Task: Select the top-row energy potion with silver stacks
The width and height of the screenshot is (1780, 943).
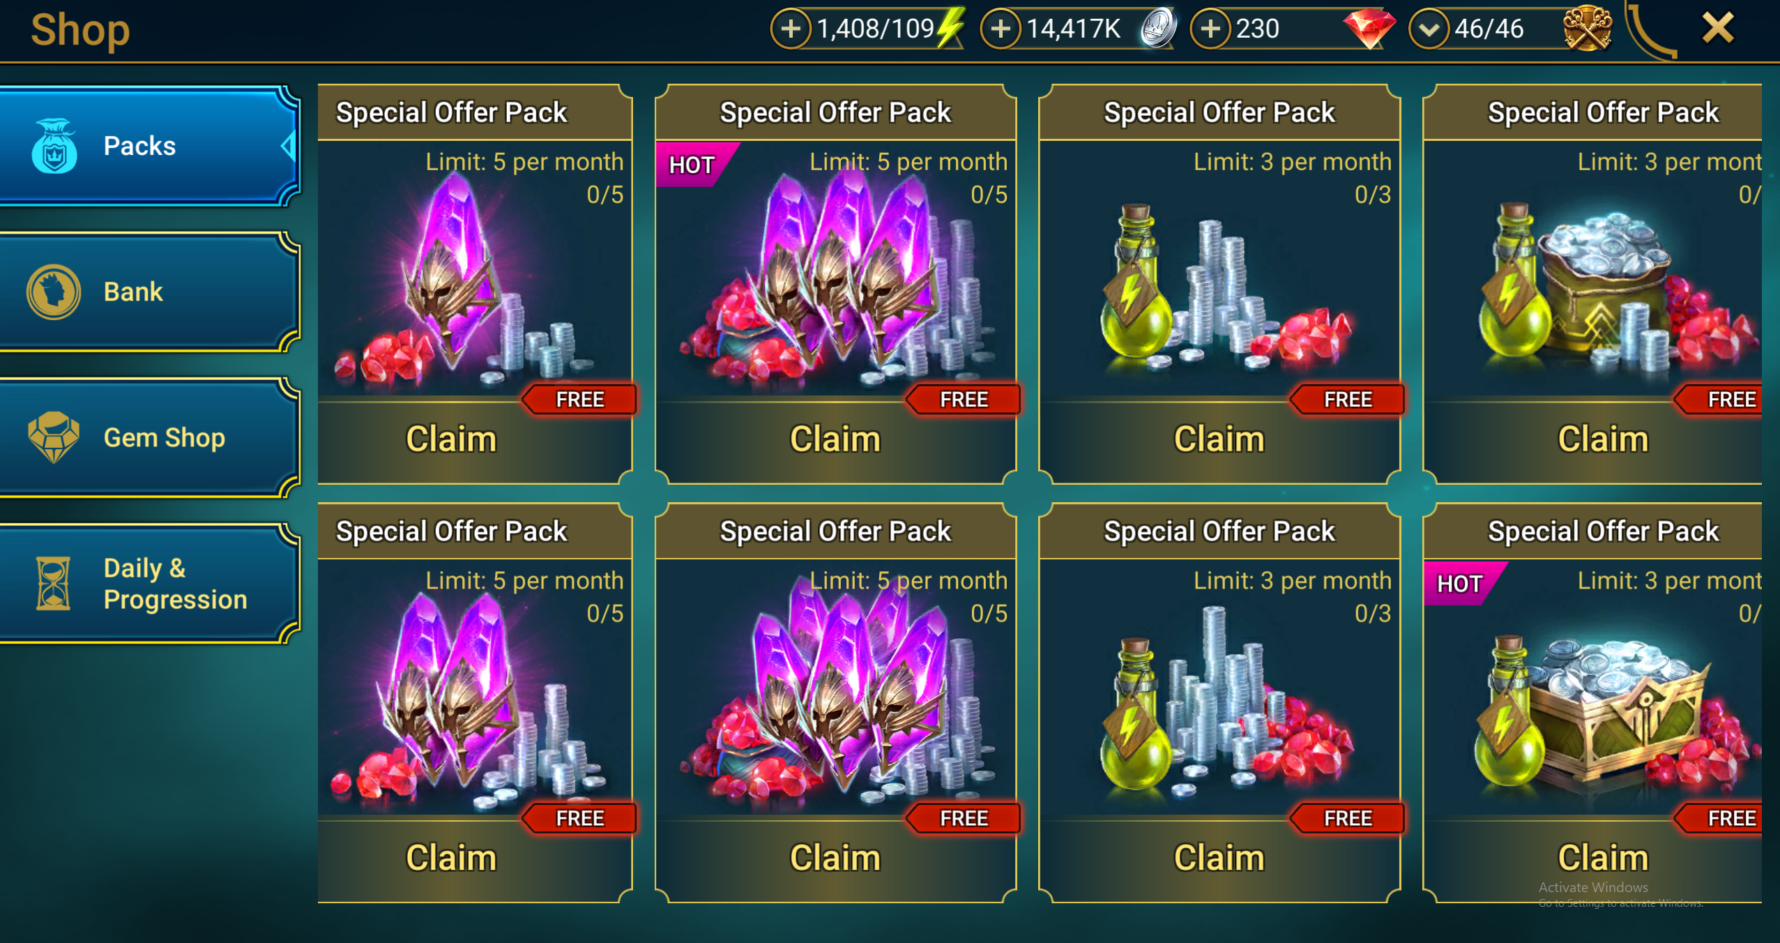Action: point(1220,285)
